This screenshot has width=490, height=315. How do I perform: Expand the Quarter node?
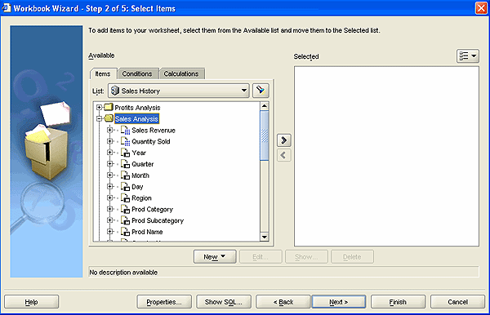(x=109, y=163)
